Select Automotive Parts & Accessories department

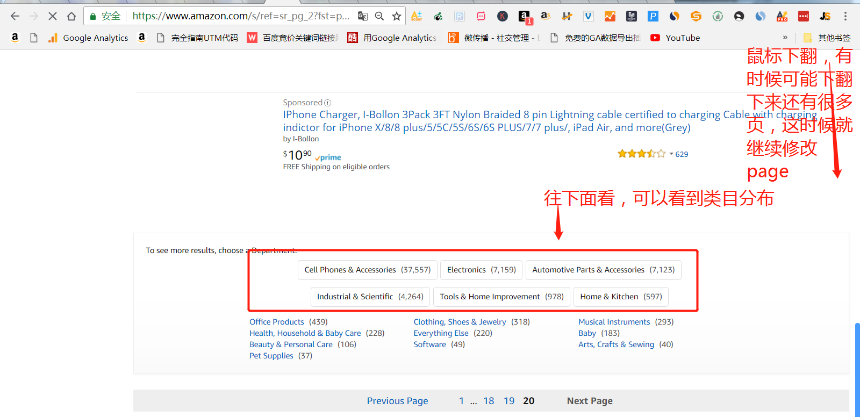[x=604, y=270]
